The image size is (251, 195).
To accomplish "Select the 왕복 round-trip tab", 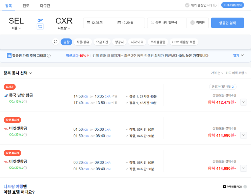I will 8,6.
